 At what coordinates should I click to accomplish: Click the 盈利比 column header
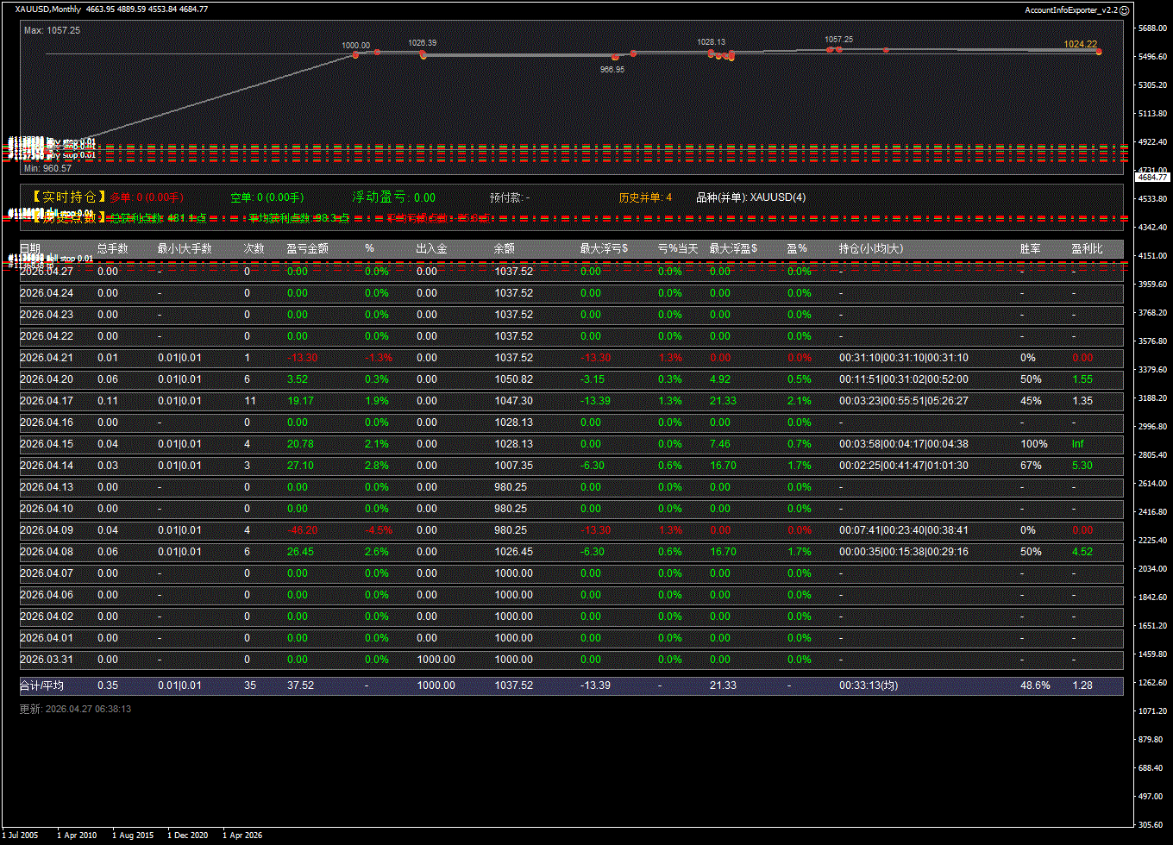pos(1087,248)
